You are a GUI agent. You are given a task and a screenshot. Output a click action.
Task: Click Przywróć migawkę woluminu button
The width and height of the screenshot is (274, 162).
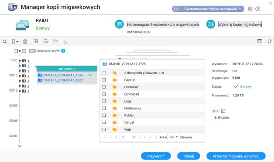236,156
